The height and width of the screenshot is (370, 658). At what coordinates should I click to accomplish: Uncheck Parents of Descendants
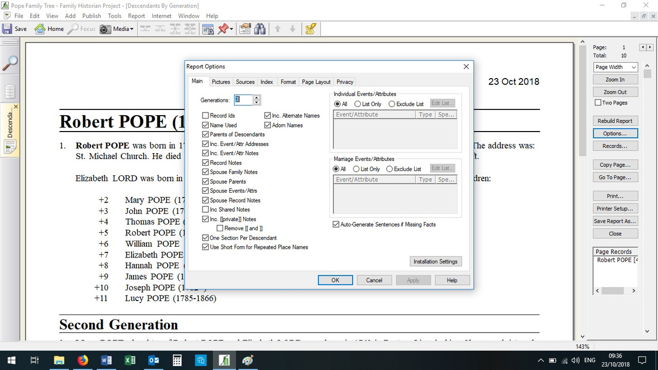pos(206,134)
